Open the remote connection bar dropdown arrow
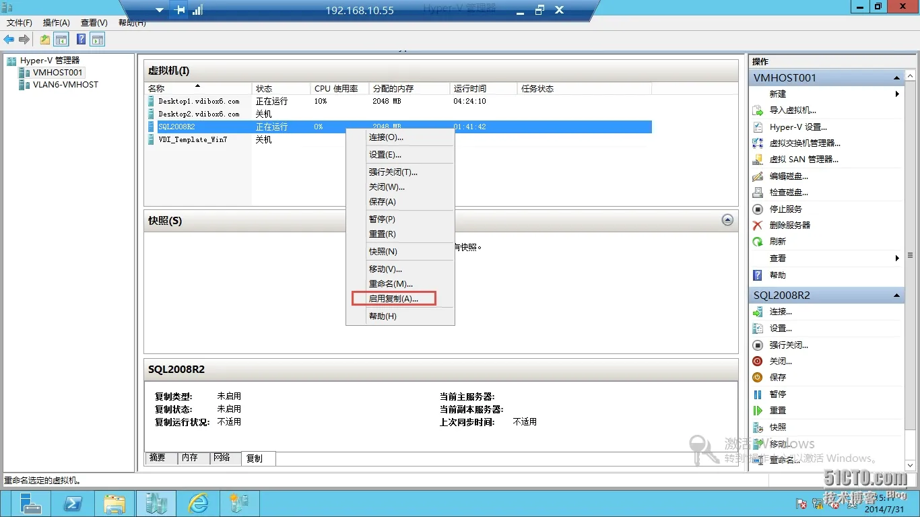The image size is (920, 517). tap(160, 10)
